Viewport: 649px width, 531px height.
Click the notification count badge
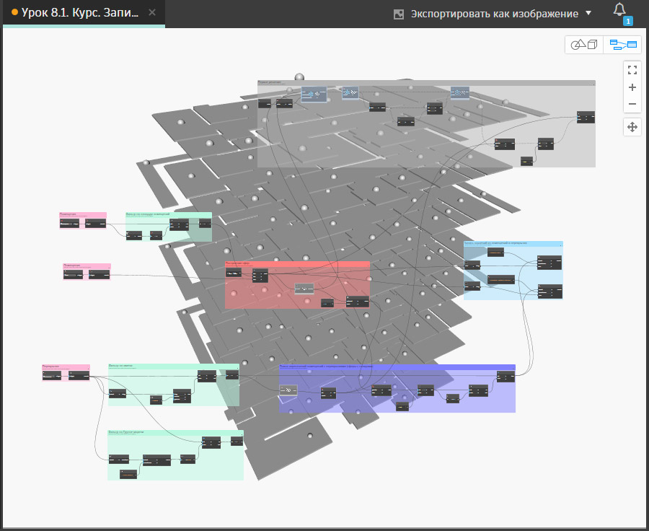coord(627,21)
